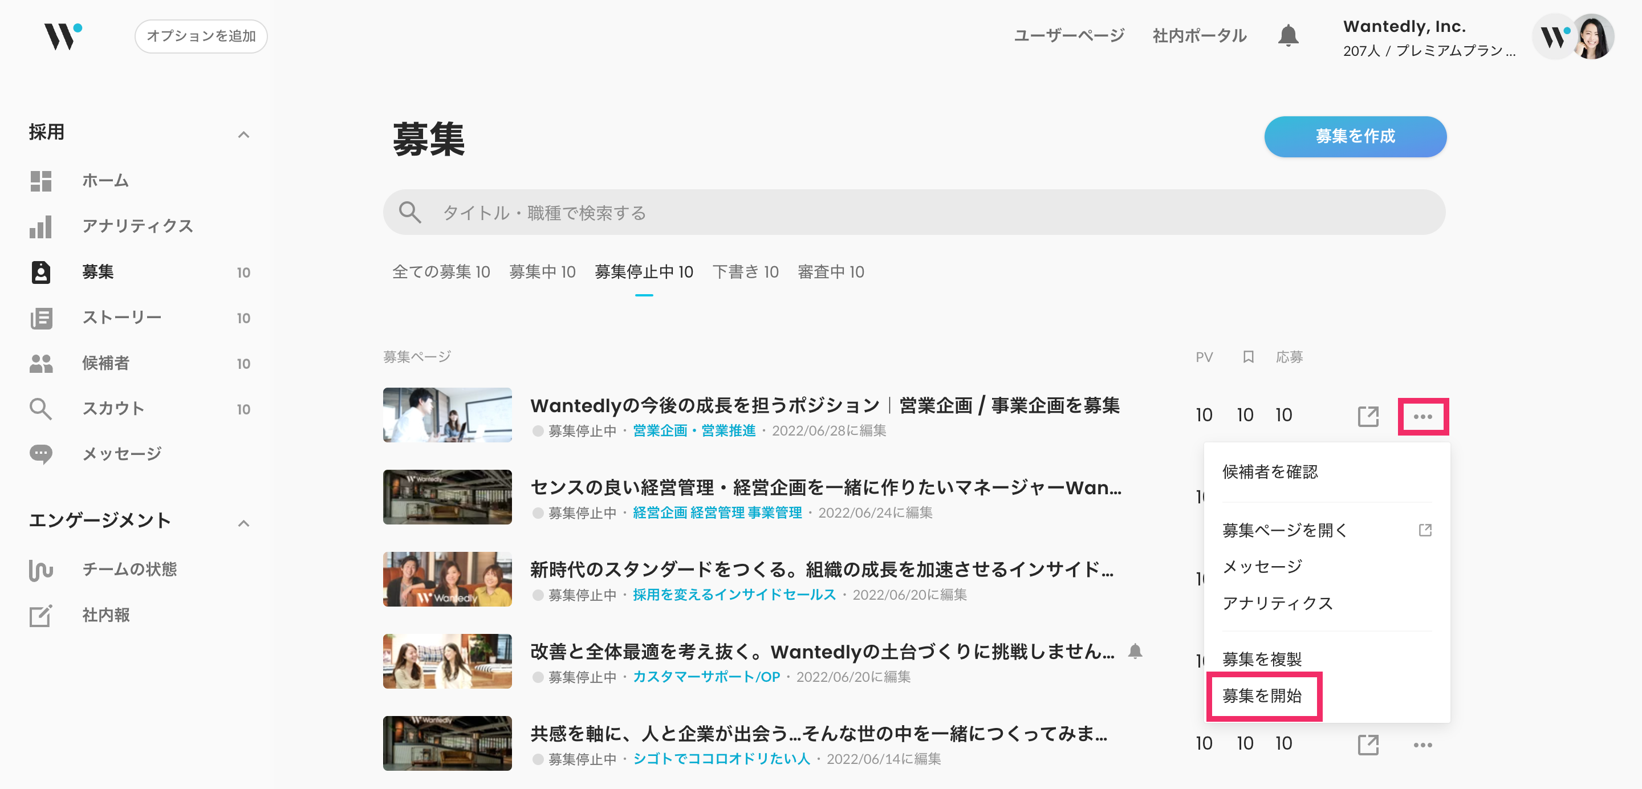
Task: Click the 募集 badge icon in the sidebar
Action: tap(41, 272)
